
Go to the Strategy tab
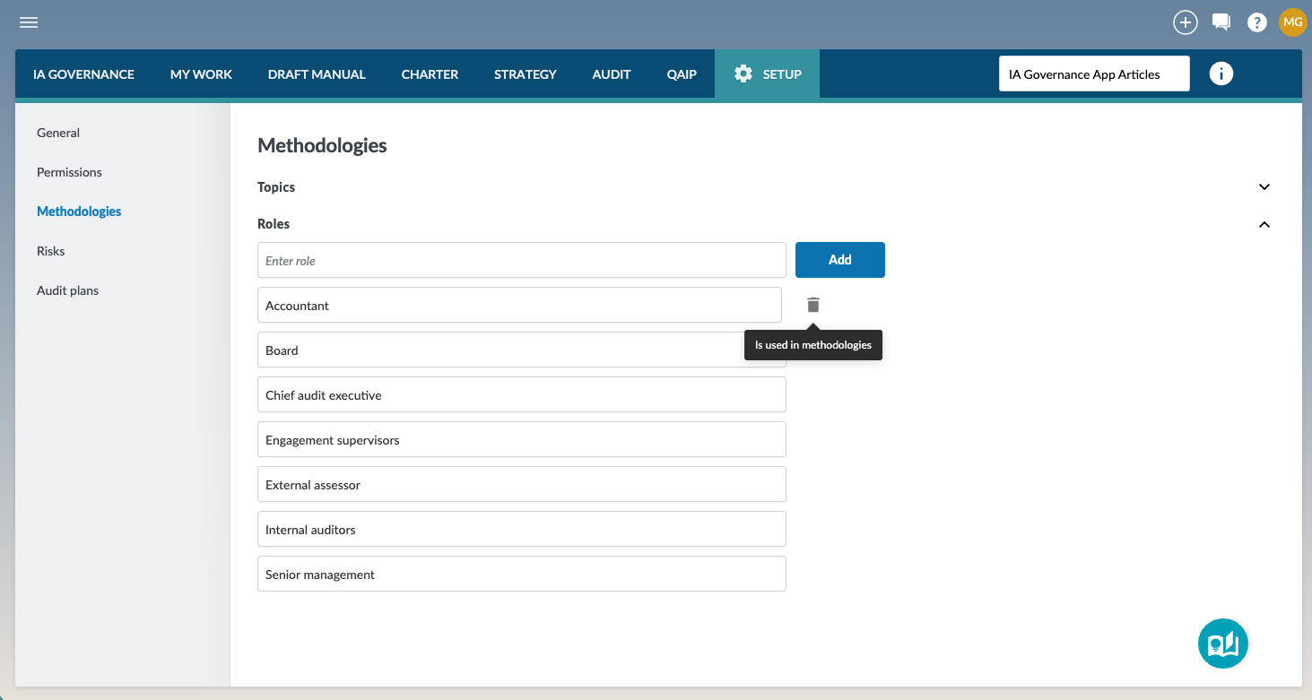pyautogui.click(x=526, y=74)
